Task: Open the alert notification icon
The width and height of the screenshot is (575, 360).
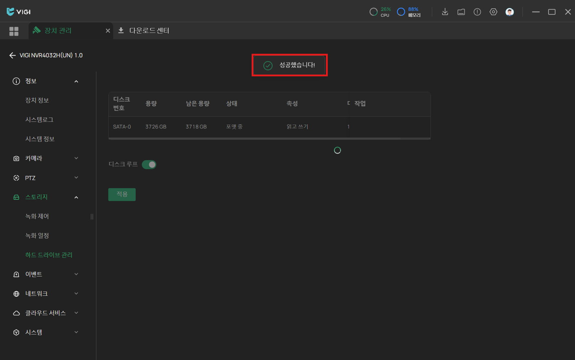Action: 477,12
